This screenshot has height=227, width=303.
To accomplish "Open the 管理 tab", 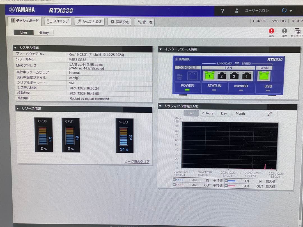I will pos(144,22).
